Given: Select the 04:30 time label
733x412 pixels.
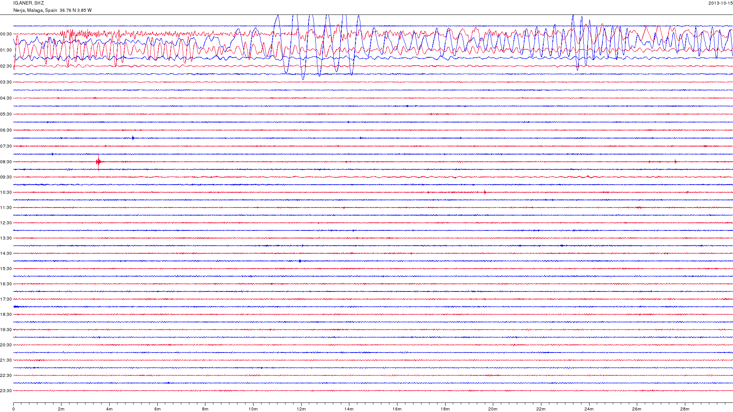Looking at the screenshot, I should [6, 98].
